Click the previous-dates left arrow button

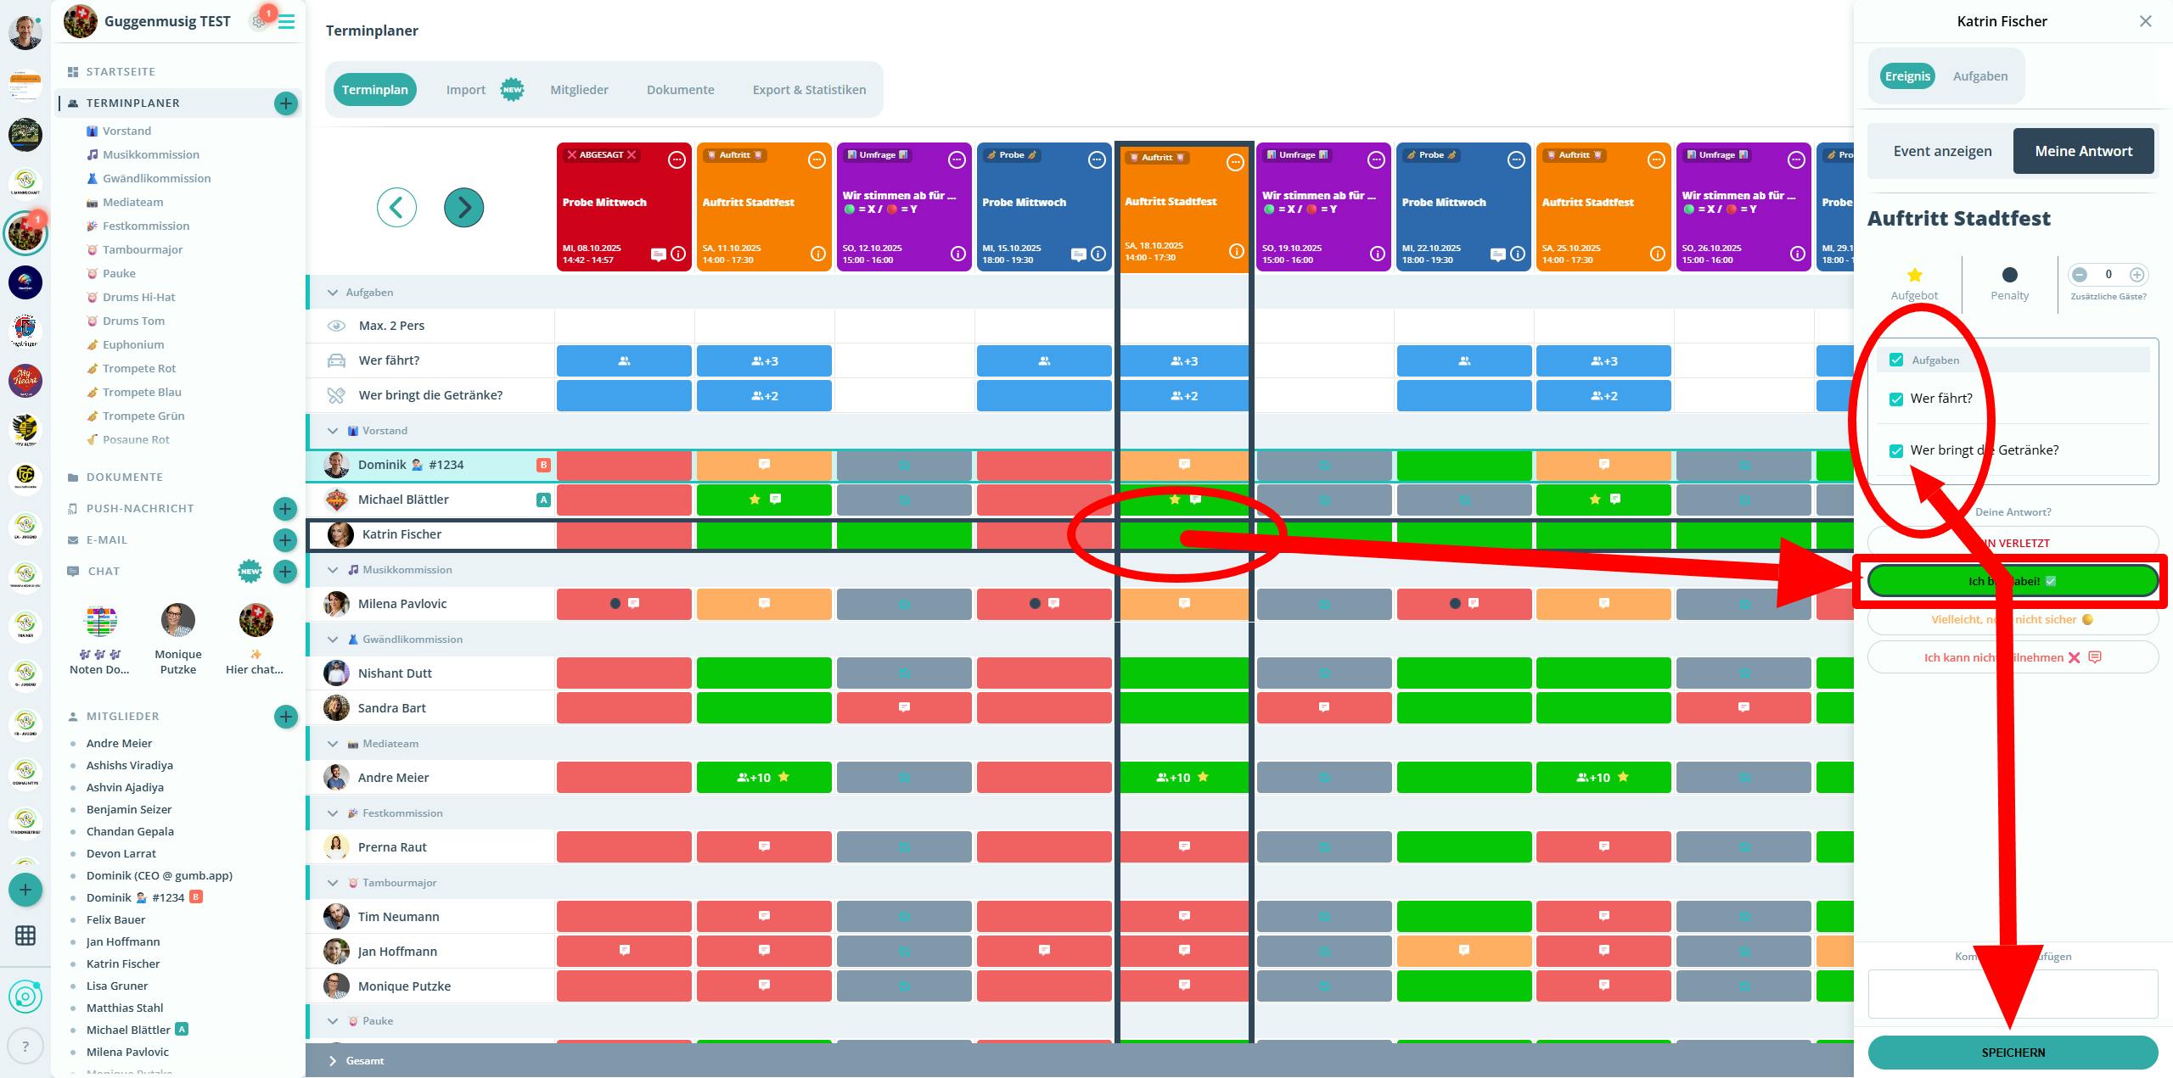[x=396, y=207]
